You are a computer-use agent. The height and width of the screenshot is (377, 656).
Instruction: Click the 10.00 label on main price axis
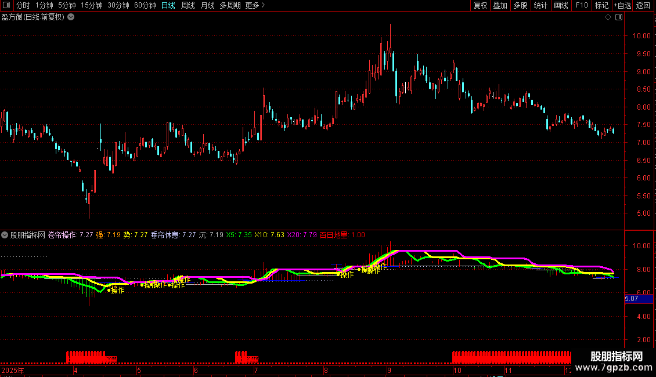[x=641, y=36]
